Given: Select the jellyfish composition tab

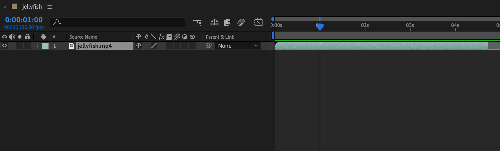Looking at the screenshot, I should point(32,7).
